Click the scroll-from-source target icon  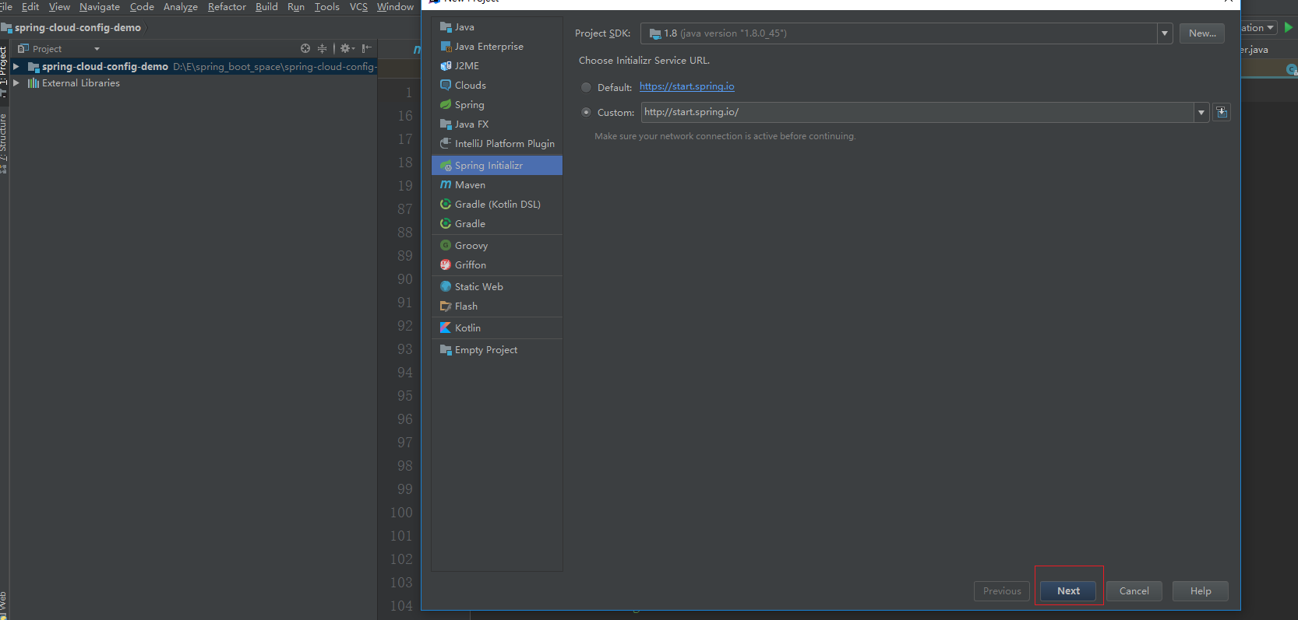[x=305, y=48]
